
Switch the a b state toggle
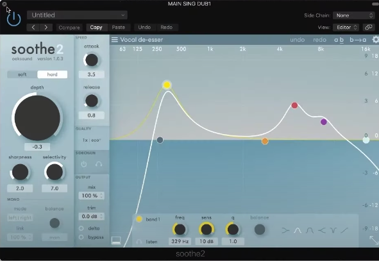tap(339, 40)
